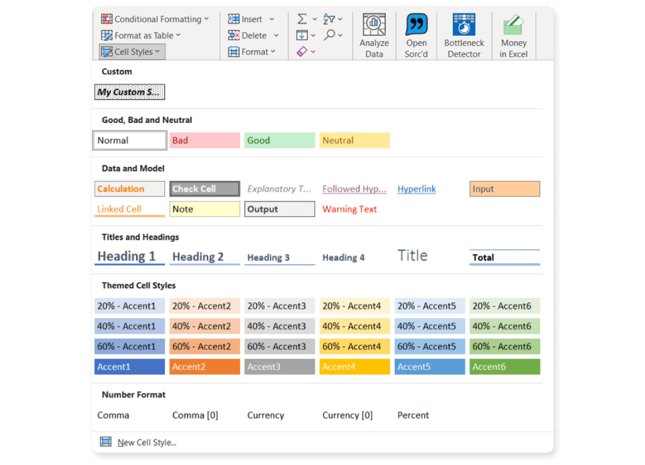Select the Total style

505,257
